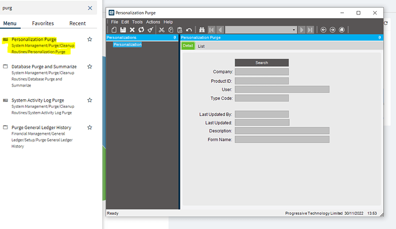
Task: Click the Clear broom toolbar icon
Action: click(x=150, y=30)
